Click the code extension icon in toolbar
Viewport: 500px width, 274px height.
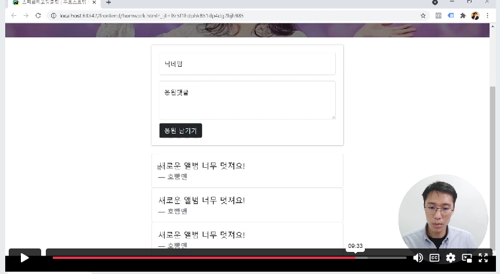[439, 16]
